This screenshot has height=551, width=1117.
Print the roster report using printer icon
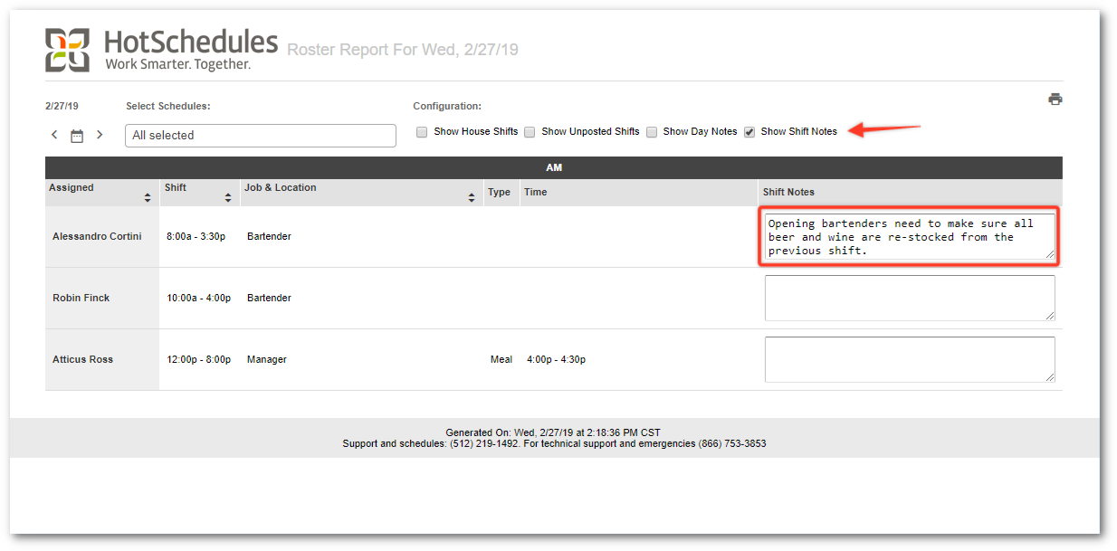[1055, 100]
